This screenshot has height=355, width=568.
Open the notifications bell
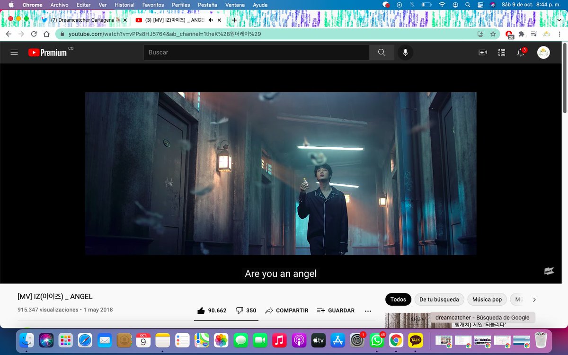(521, 53)
